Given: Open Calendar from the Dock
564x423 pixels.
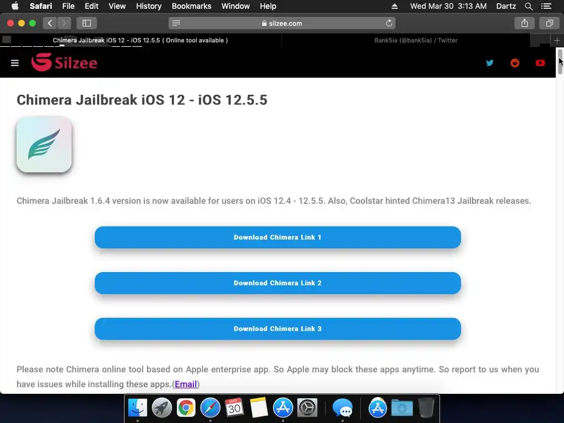Looking at the screenshot, I should point(234,408).
